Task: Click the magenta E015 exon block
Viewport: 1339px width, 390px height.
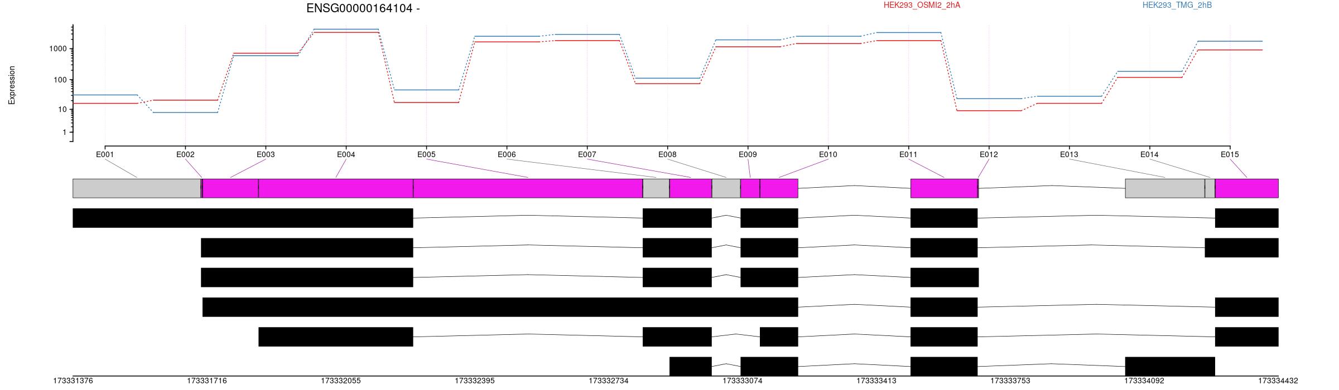Action: click(1247, 188)
